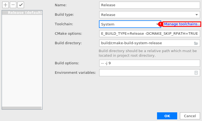
Task: Browse for build directory via folder icon
Action: pos(196,43)
